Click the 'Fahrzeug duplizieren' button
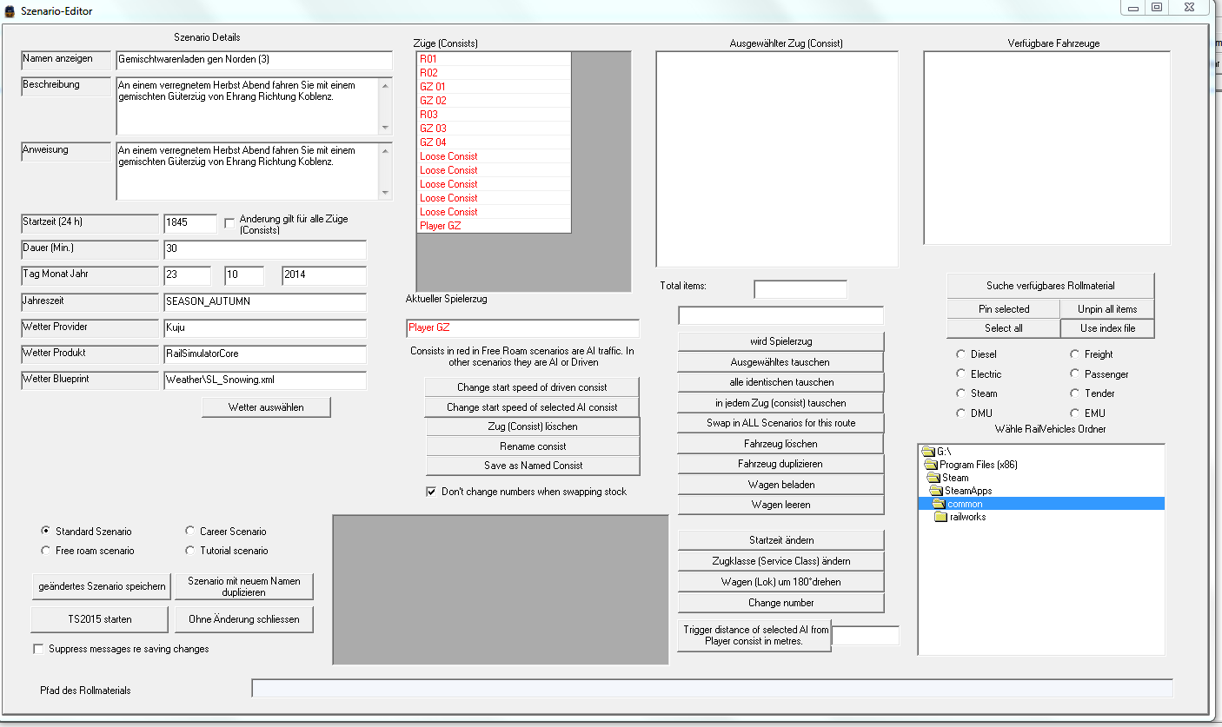 pyautogui.click(x=780, y=464)
